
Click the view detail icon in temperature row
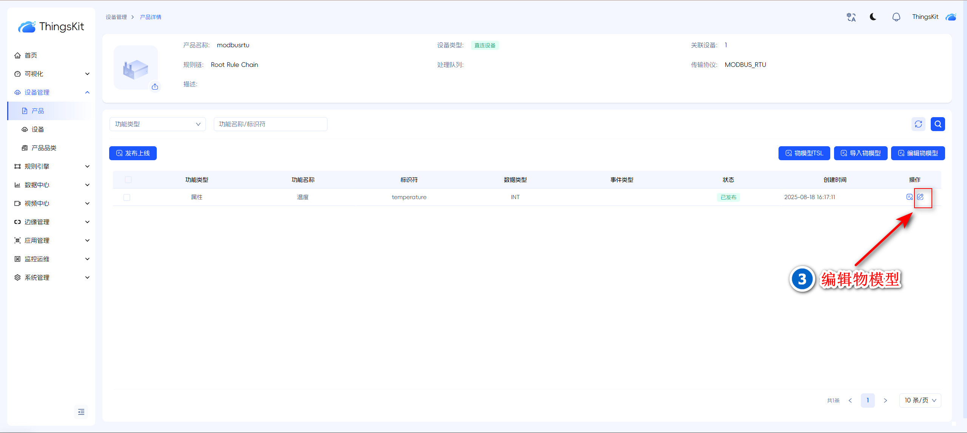tap(909, 197)
